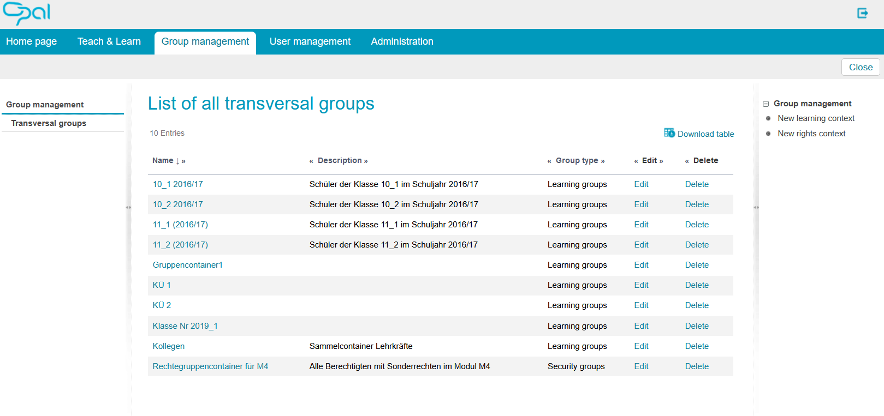The width and height of the screenshot is (884, 416).
Task: Click the Name column header
Action: pos(163,160)
